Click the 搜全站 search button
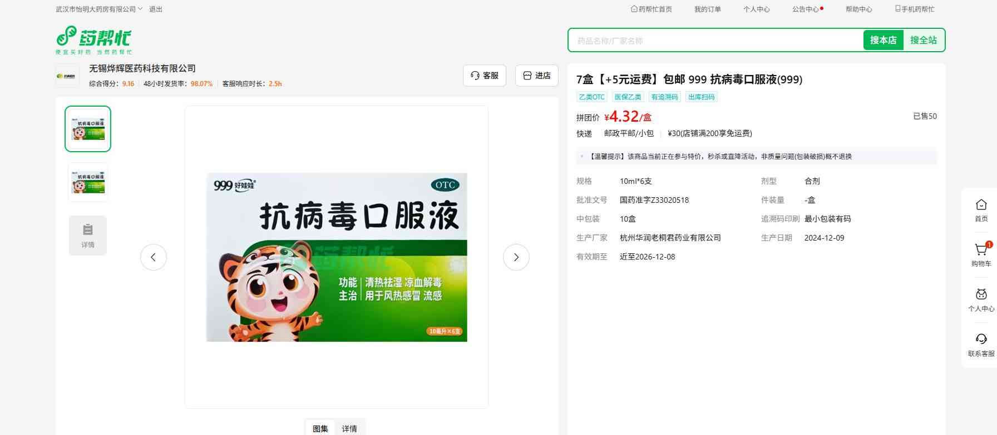997x435 pixels. point(923,40)
